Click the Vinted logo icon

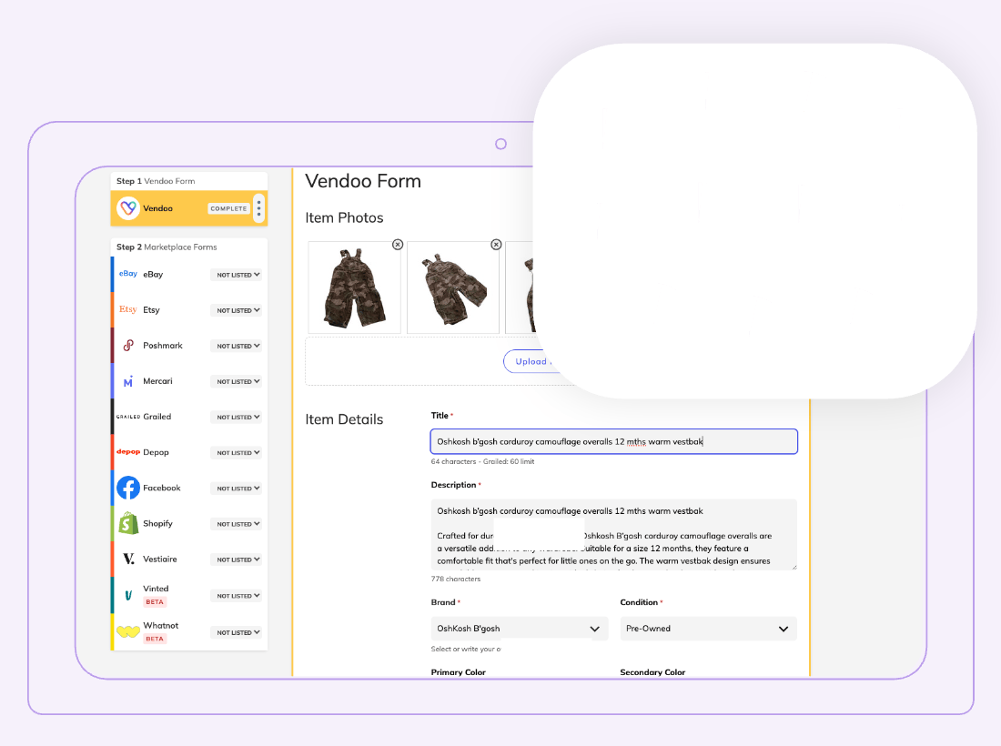[x=128, y=595]
